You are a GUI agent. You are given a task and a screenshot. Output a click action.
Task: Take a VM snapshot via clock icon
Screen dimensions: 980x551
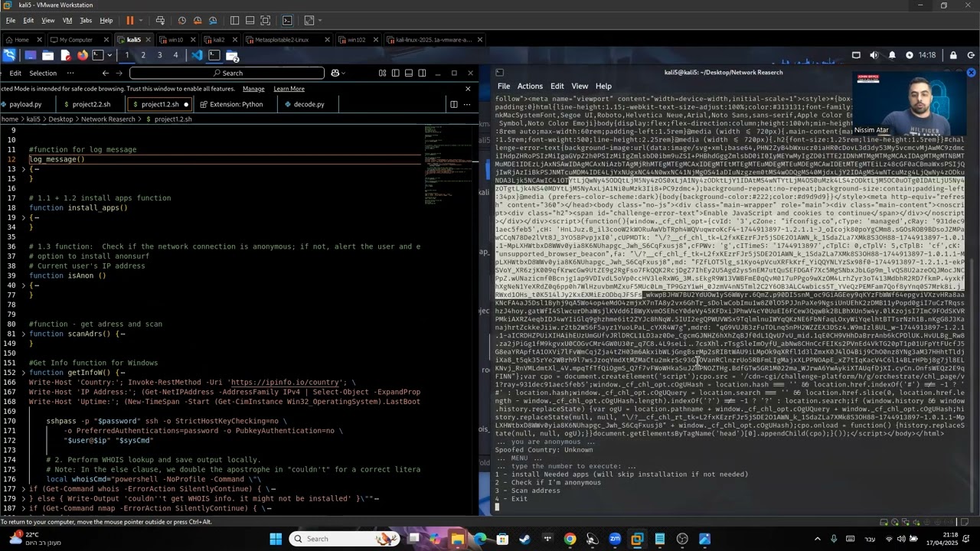point(181,21)
